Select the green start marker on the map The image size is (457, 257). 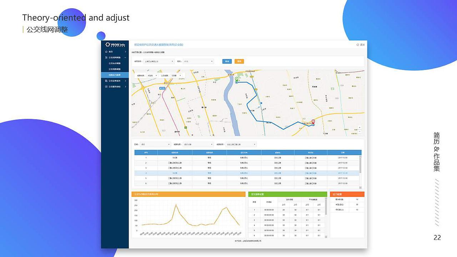(236, 79)
